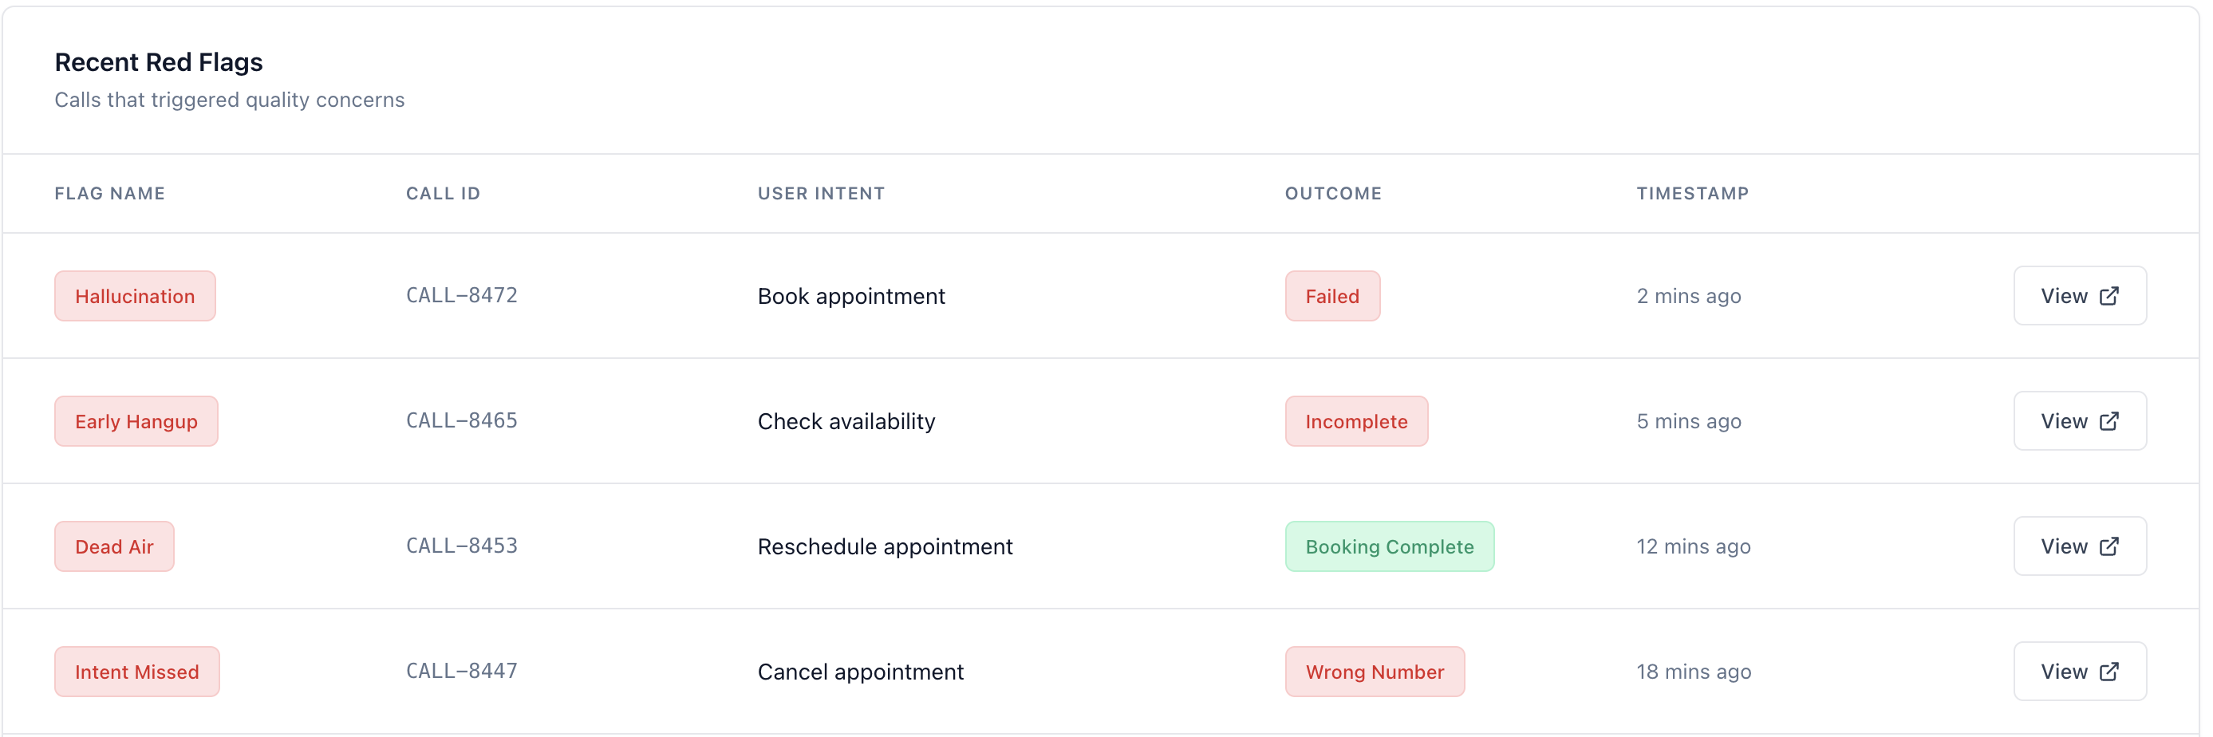The width and height of the screenshot is (2213, 737).
Task: Click the external link icon for CALL-8465
Action: click(2108, 421)
